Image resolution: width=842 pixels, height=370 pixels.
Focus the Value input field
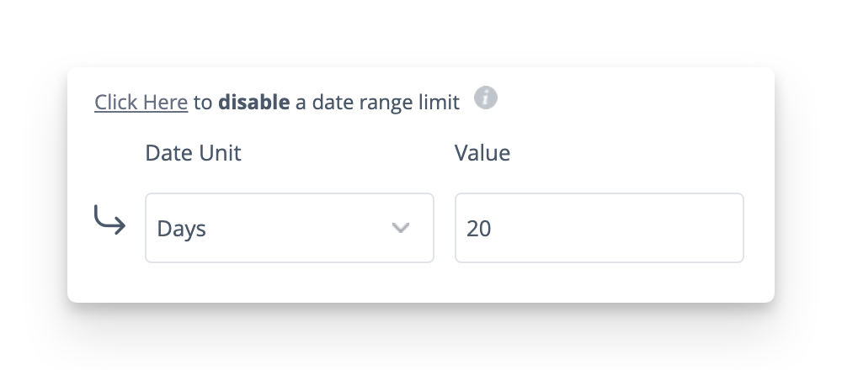tap(599, 228)
